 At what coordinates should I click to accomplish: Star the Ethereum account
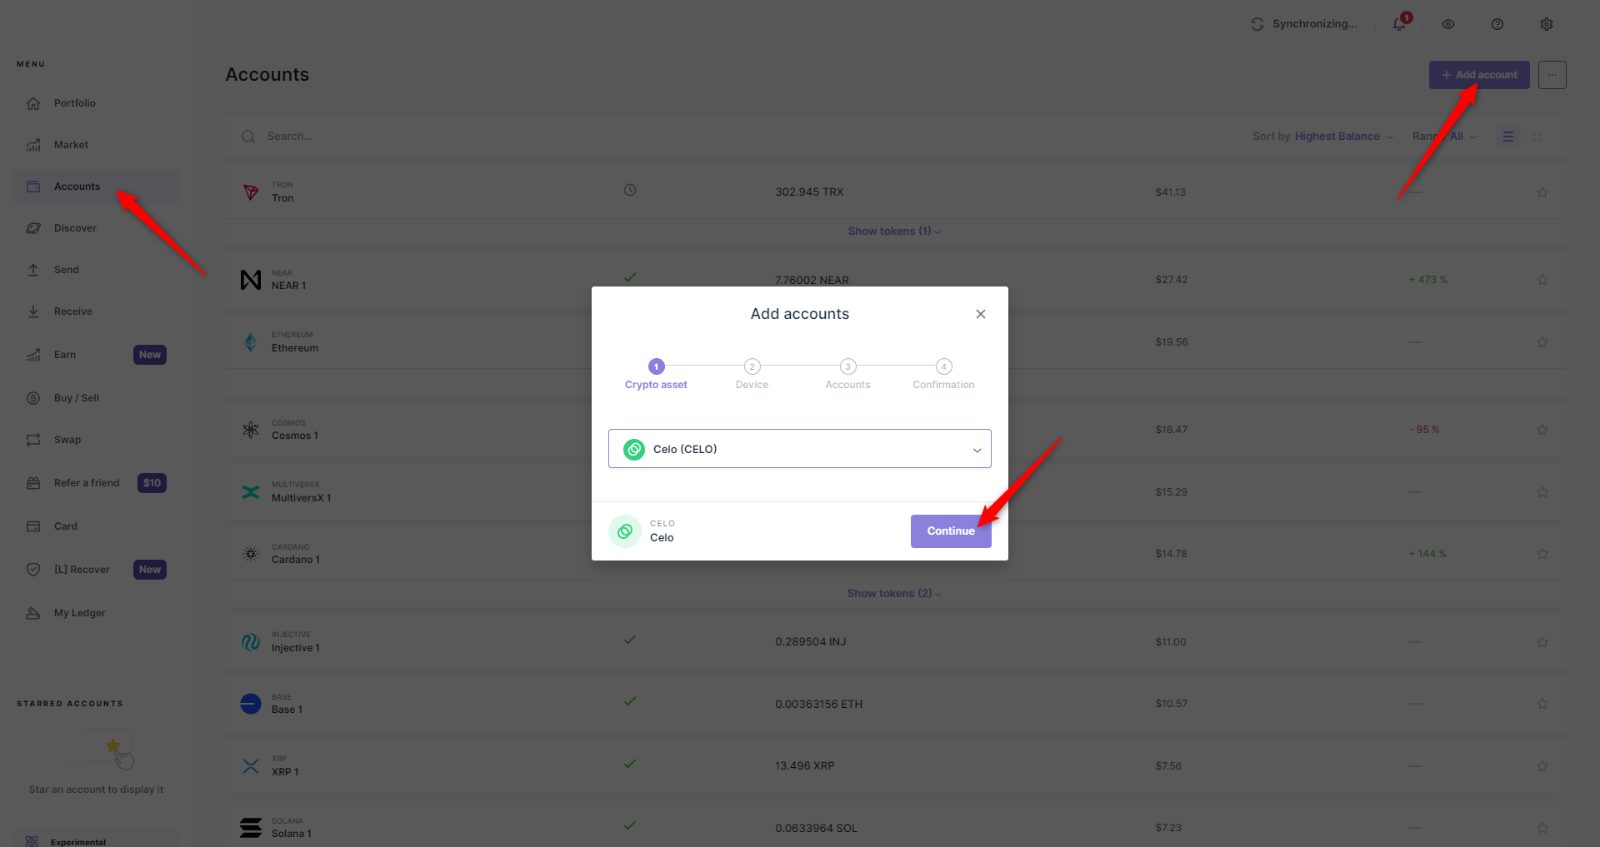tap(1542, 342)
